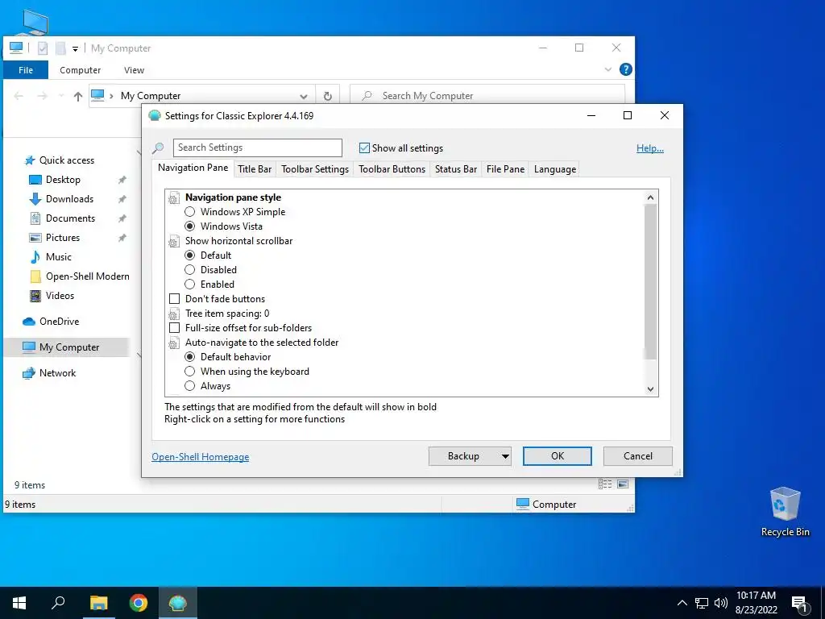The width and height of the screenshot is (825, 619).
Task: Click the Tree item spacing setting icon
Action: (174, 314)
